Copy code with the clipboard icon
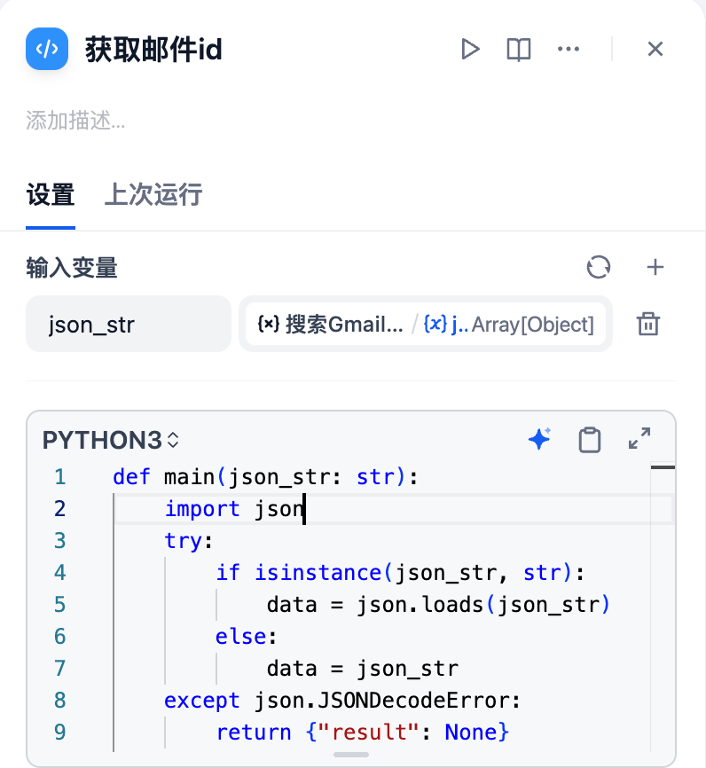The image size is (706, 768). click(x=589, y=440)
